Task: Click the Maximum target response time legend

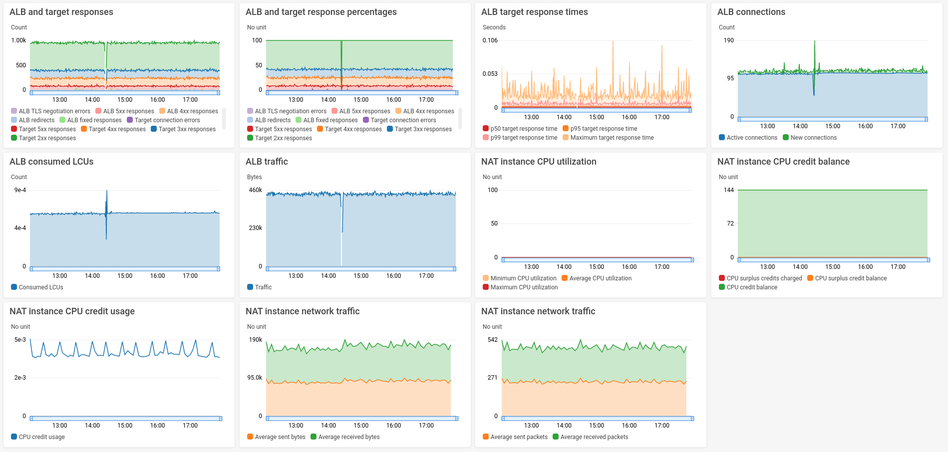Action: (608, 138)
